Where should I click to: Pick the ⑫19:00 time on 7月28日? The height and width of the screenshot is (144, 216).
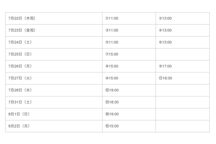[x=112, y=90]
